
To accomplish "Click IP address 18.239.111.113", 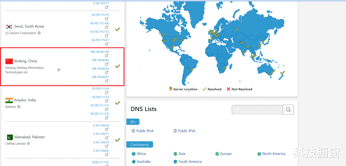I will click(99, 105).
